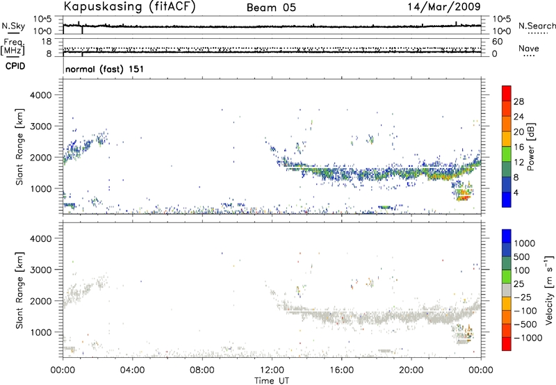Click the '1000' tick of the velocity panel
The width and height of the screenshot is (556, 385).
pos(40,332)
